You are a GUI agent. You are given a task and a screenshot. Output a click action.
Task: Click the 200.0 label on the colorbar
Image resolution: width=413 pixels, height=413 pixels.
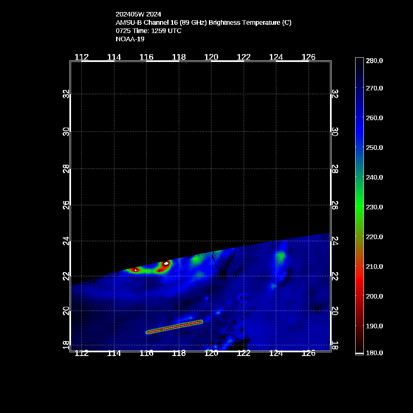[375, 296]
